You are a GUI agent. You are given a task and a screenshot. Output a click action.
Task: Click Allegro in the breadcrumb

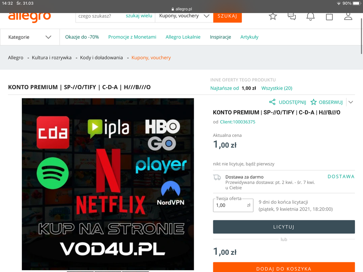click(x=16, y=58)
